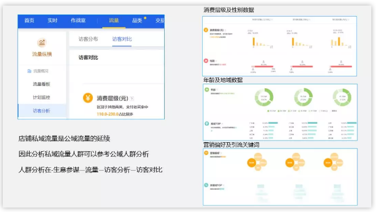Select 流量看板 in the sidebar

click(41, 84)
